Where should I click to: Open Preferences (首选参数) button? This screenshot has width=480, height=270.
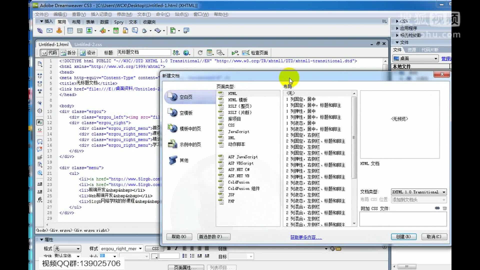pos(214,237)
